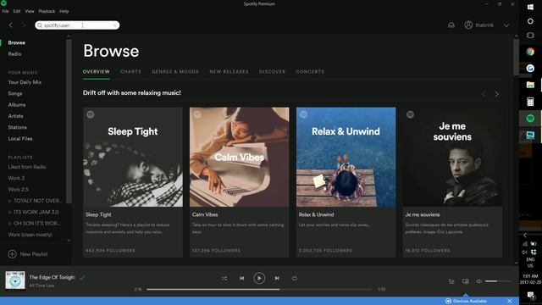Open Your Daily Mix
542x305 pixels.
pyautogui.click(x=25, y=82)
